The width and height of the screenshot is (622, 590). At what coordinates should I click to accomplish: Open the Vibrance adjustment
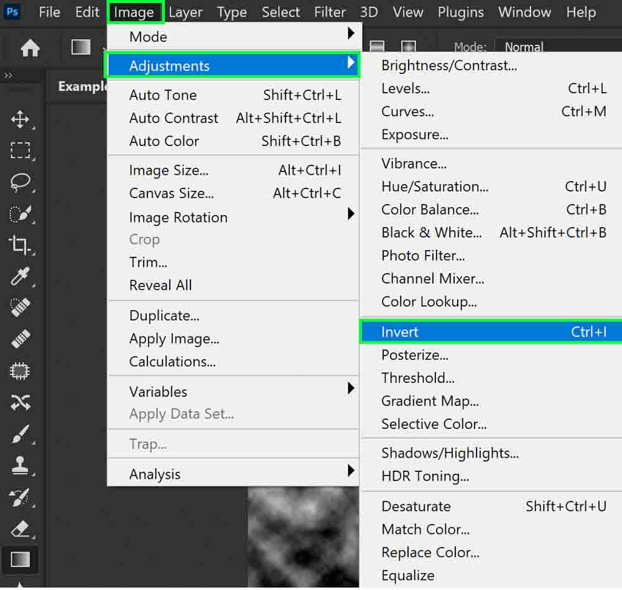pyautogui.click(x=492, y=164)
